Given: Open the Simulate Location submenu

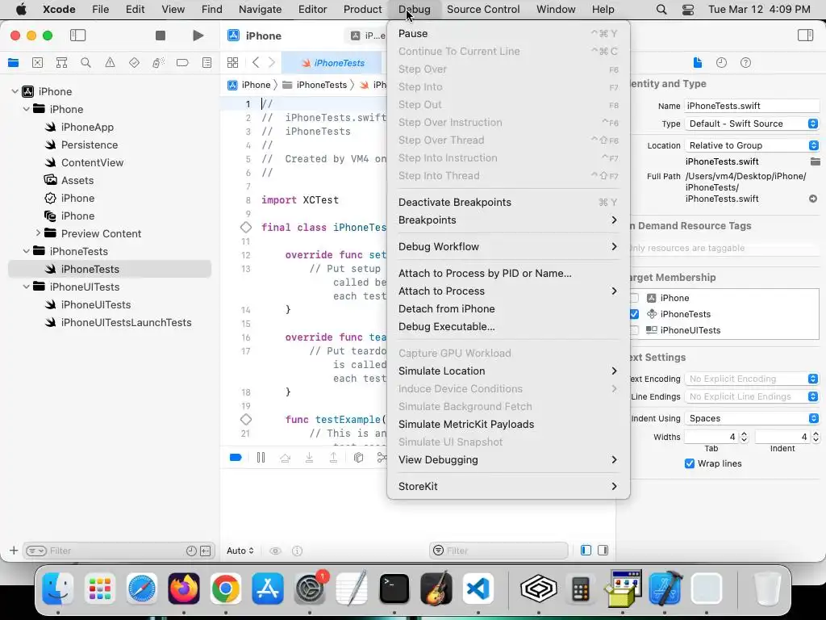Looking at the screenshot, I should coord(508,371).
